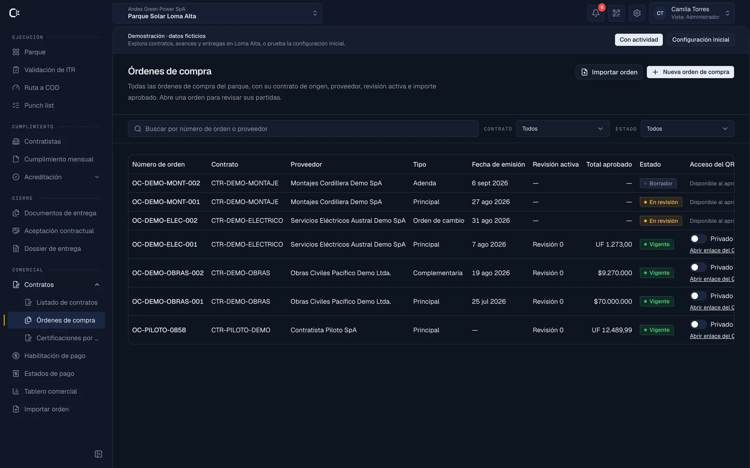This screenshot has width=750, height=468.
Task: Open QR link for OC-PILOTO-0858
Action: (712, 336)
